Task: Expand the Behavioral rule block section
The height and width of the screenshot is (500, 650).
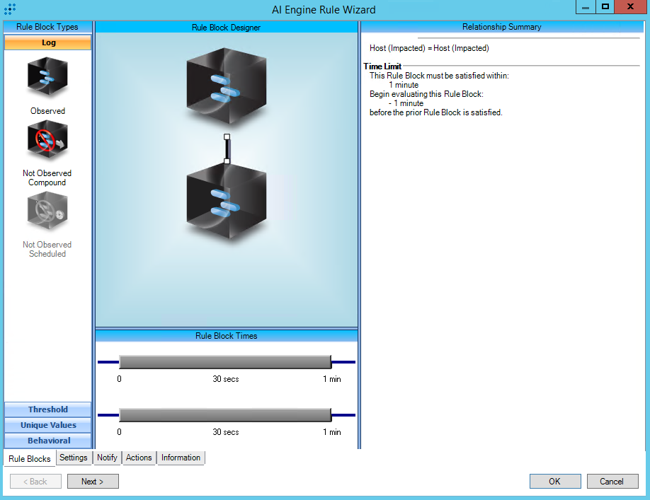Action: [x=48, y=441]
